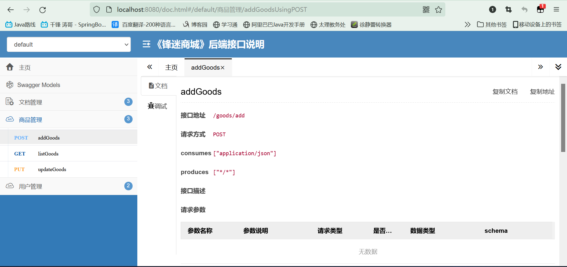
Task: Switch to the 主页 tab
Action: tap(171, 68)
